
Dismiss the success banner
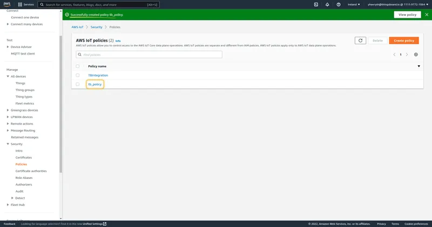point(427,15)
